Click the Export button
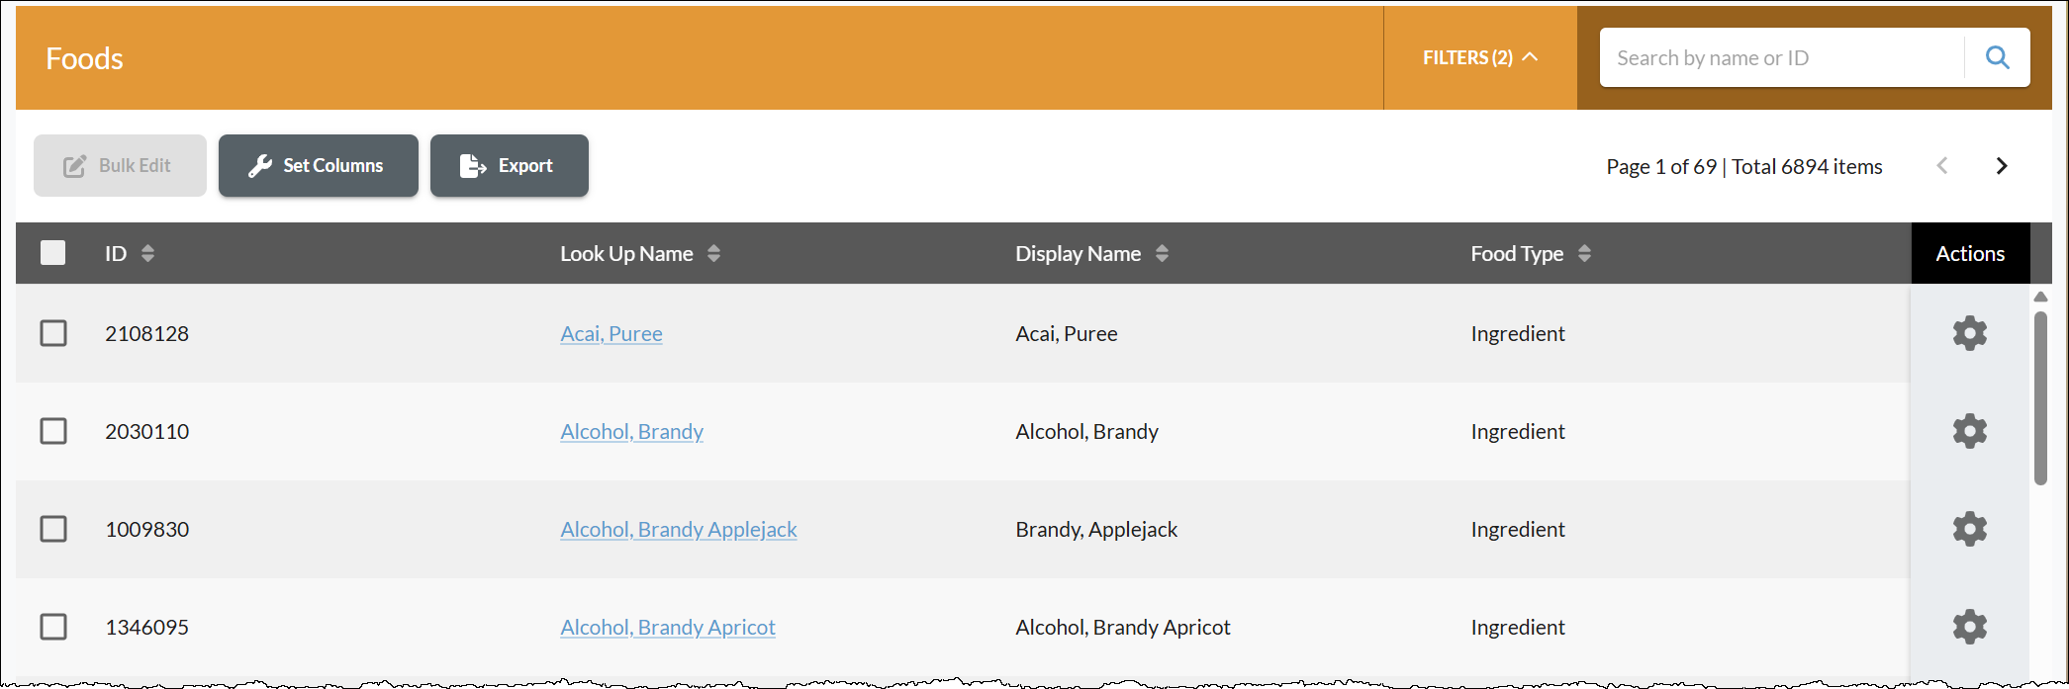Screen dimensions: 2069x689 point(509,165)
